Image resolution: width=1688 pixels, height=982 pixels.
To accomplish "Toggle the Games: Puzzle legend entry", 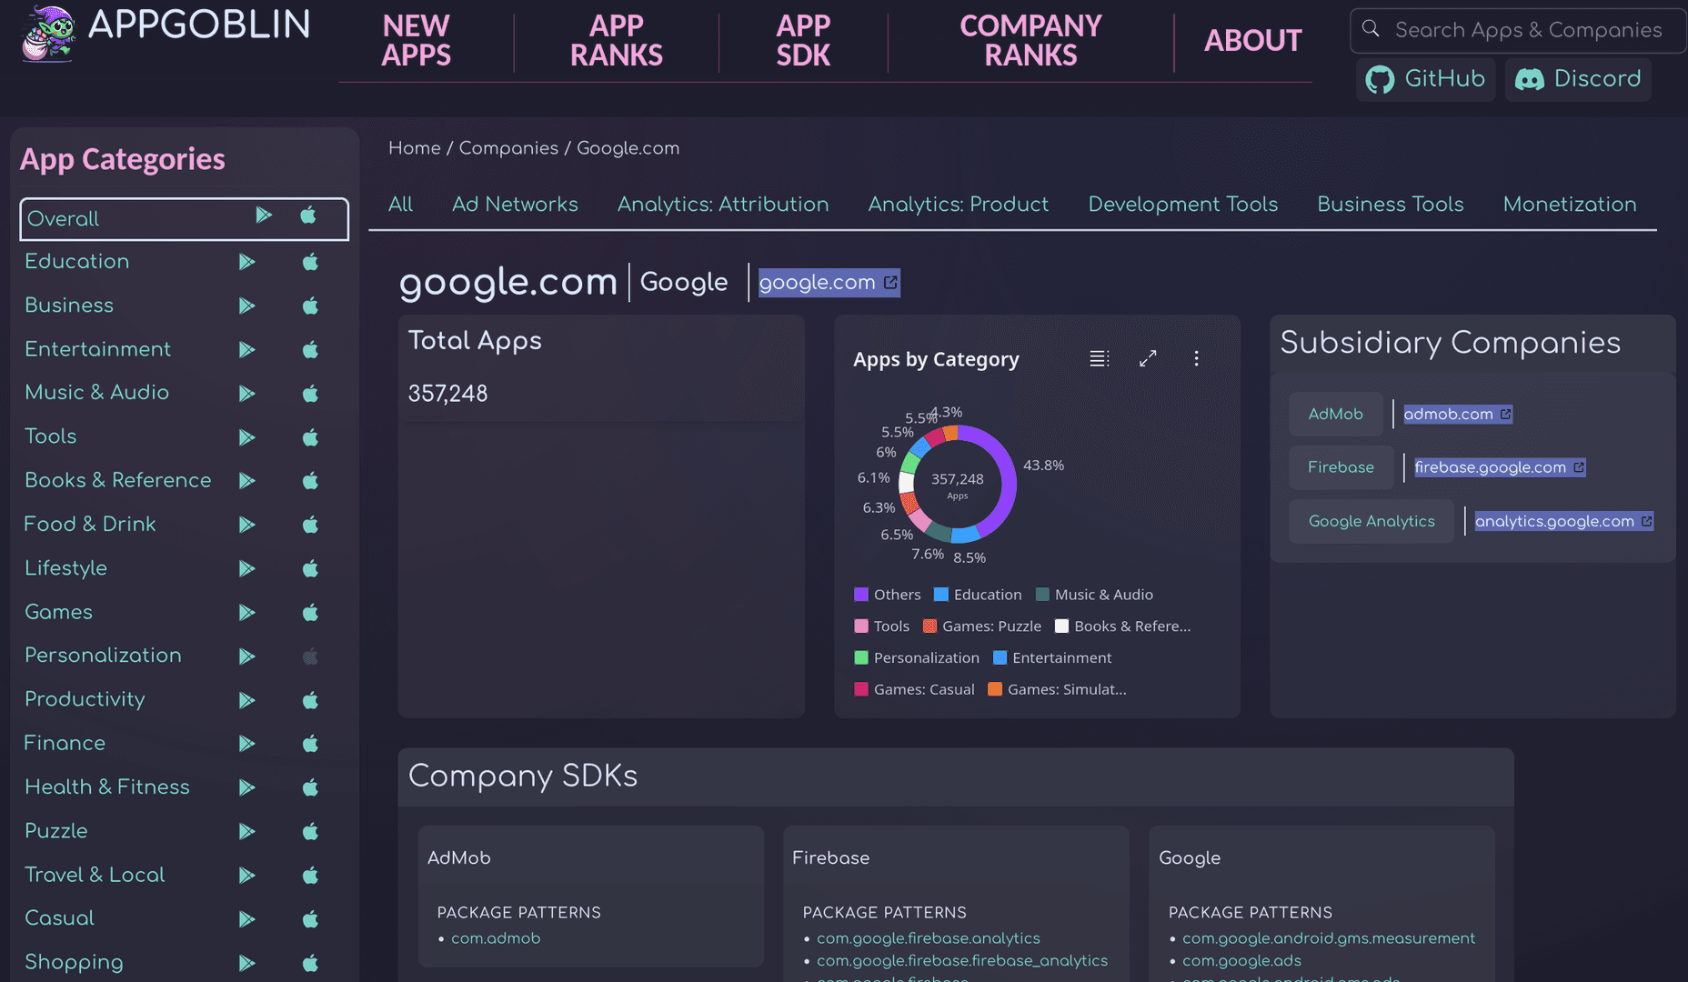I will point(991,626).
